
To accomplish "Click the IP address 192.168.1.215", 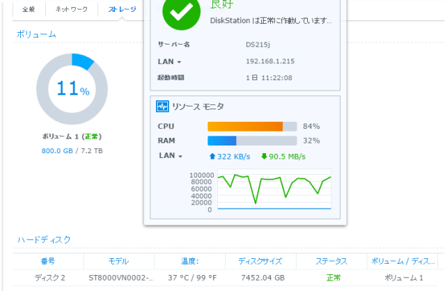I will pos(270,61).
